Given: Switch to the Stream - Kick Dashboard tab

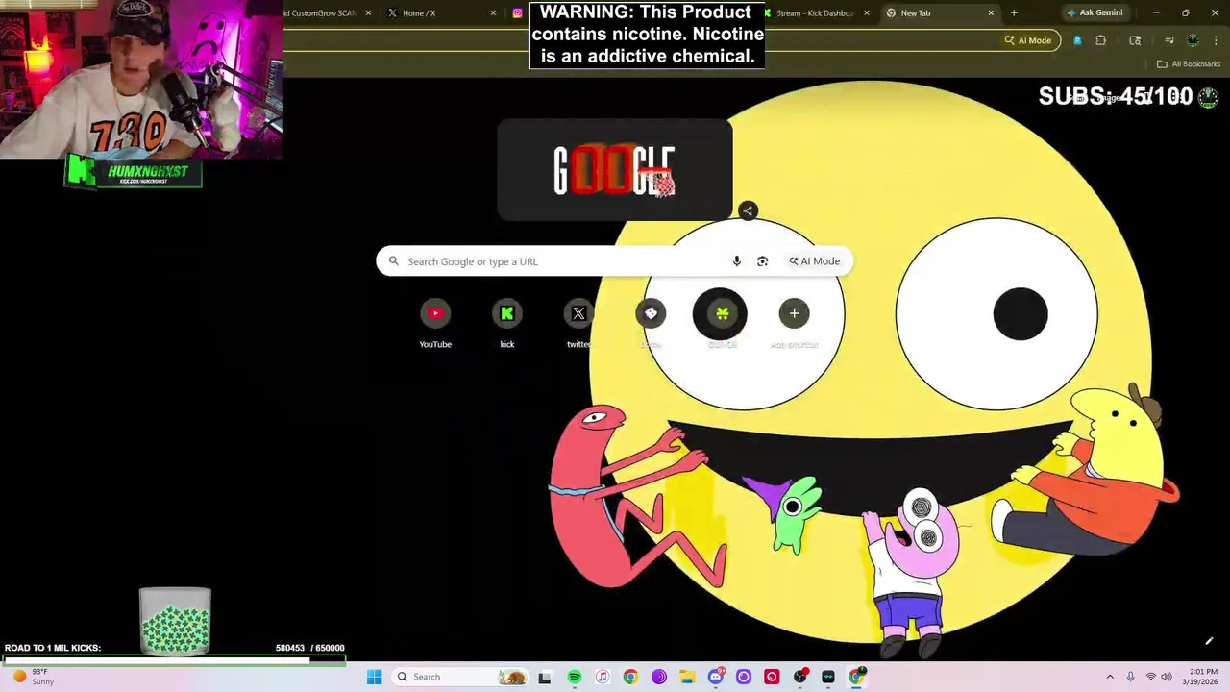Looking at the screenshot, I should [x=815, y=13].
